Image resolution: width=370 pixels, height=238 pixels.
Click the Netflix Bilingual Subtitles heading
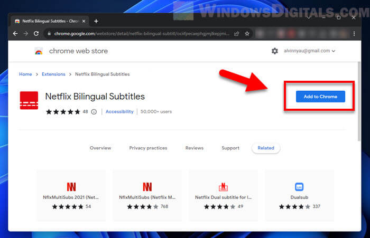[x=95, y=97]
